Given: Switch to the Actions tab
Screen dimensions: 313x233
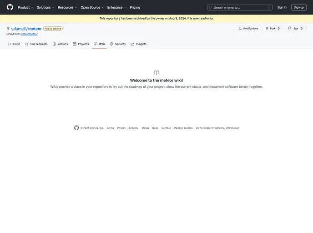Looking at the screenshot, I should click(60, 44).
